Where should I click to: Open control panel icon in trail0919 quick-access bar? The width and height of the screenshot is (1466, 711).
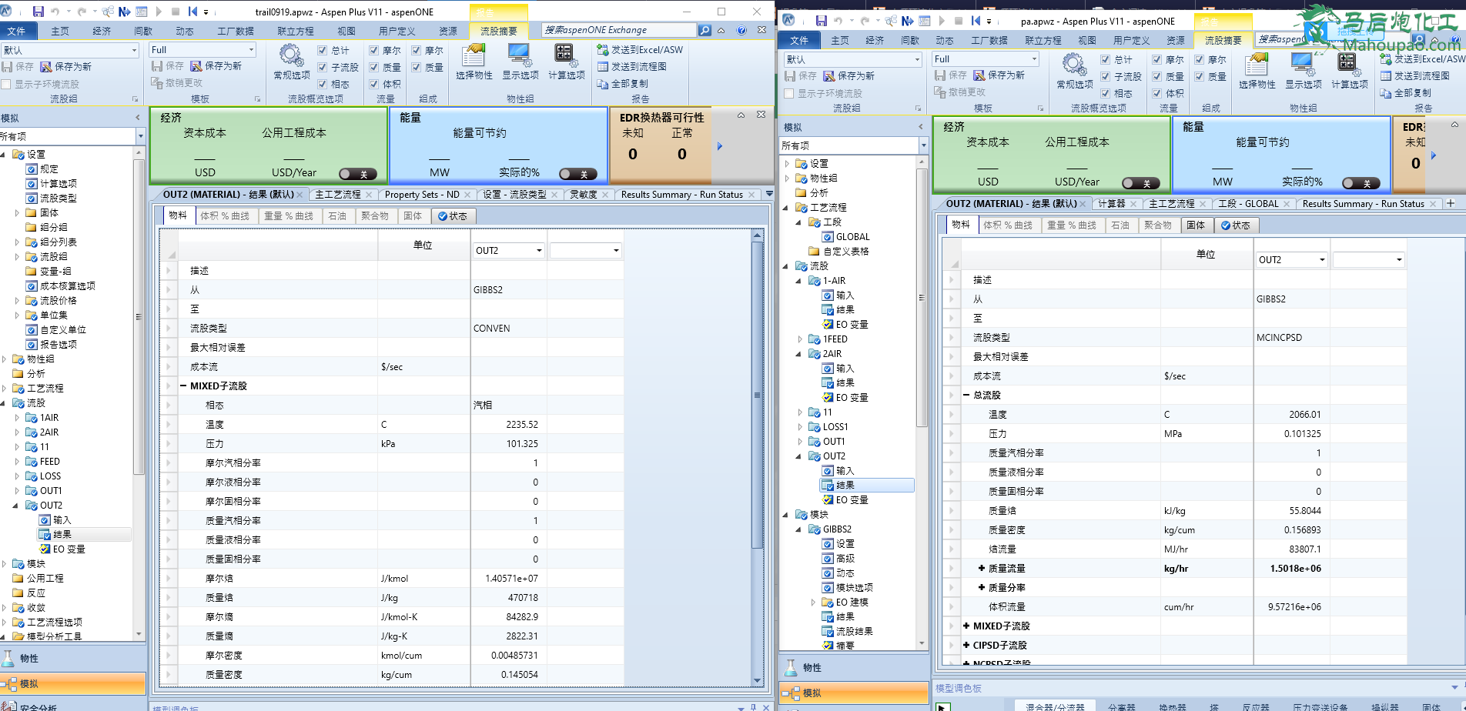142,12
